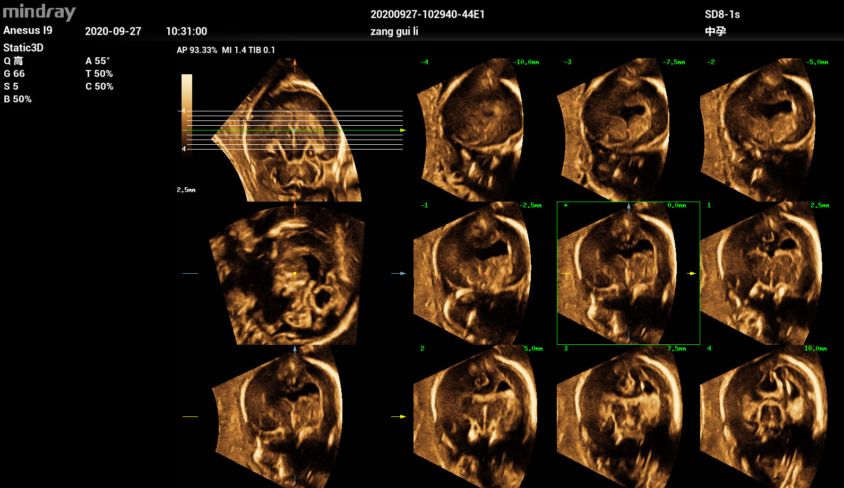Click the SD8-1s probe label

coord(722,14)
